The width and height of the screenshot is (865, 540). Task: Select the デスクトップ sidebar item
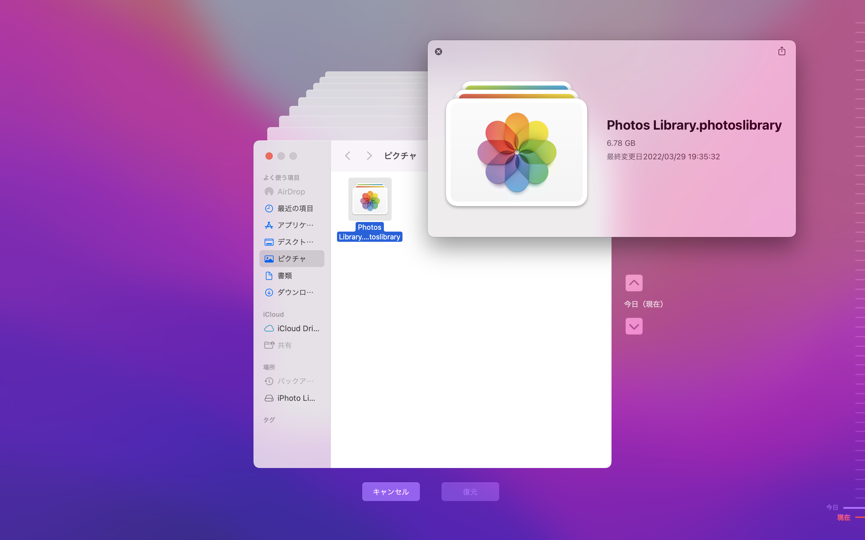(295, 242)
